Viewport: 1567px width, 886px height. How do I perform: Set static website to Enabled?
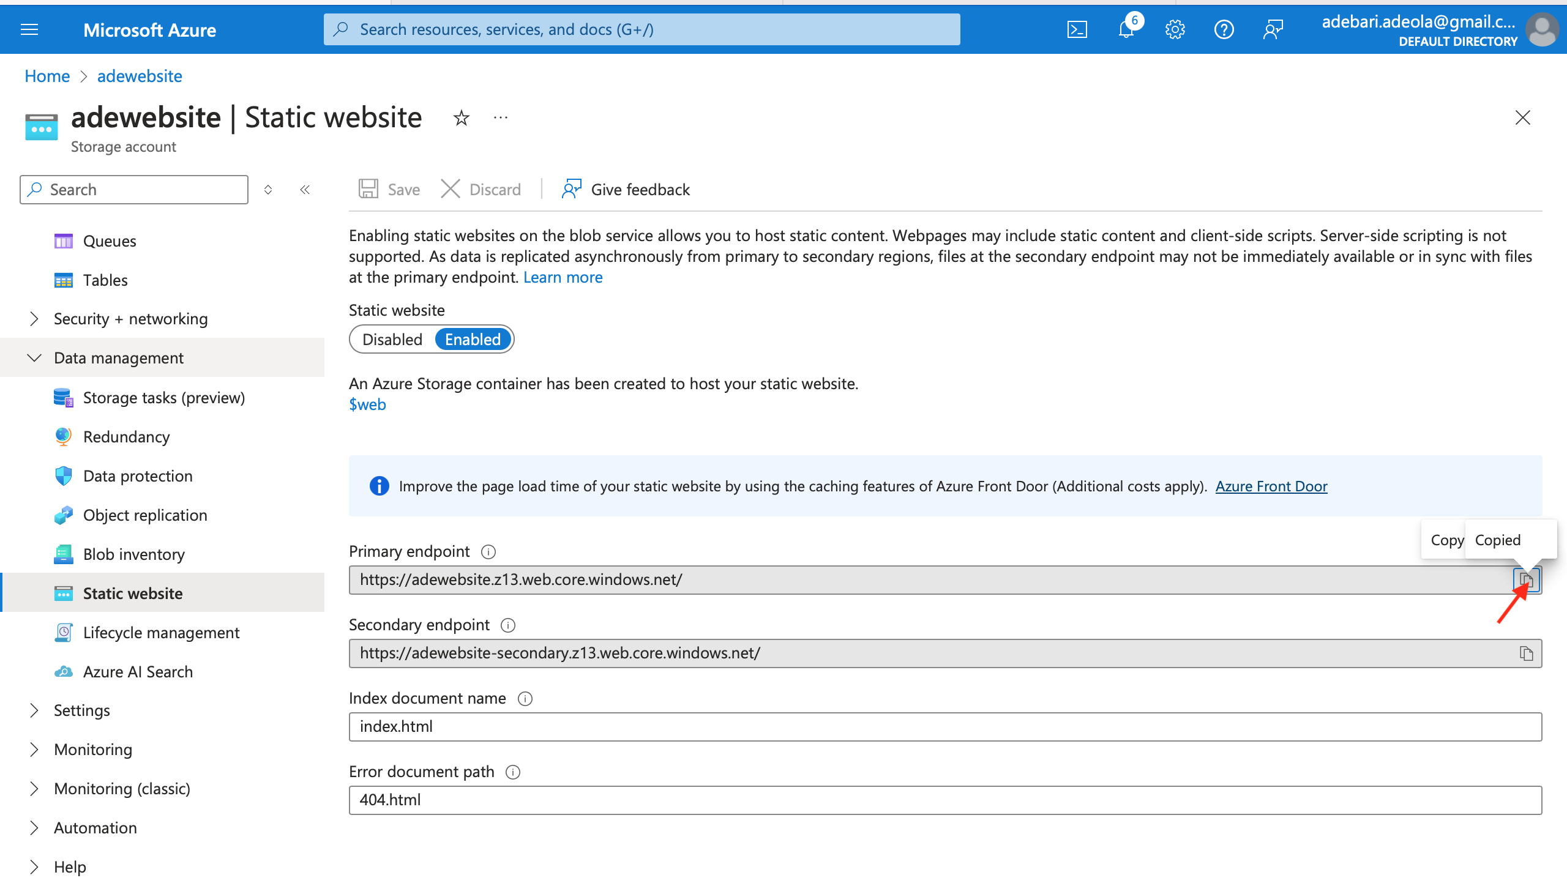coord(473,340)
